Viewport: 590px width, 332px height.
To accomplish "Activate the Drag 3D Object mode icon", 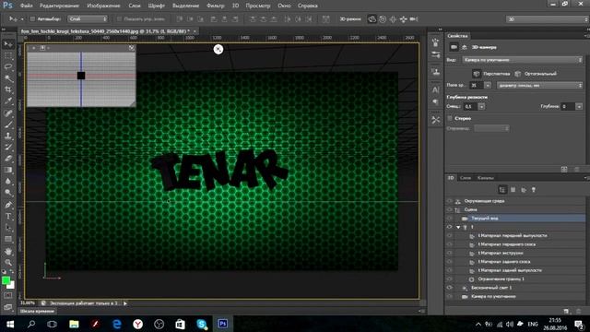I will [393, 19].
